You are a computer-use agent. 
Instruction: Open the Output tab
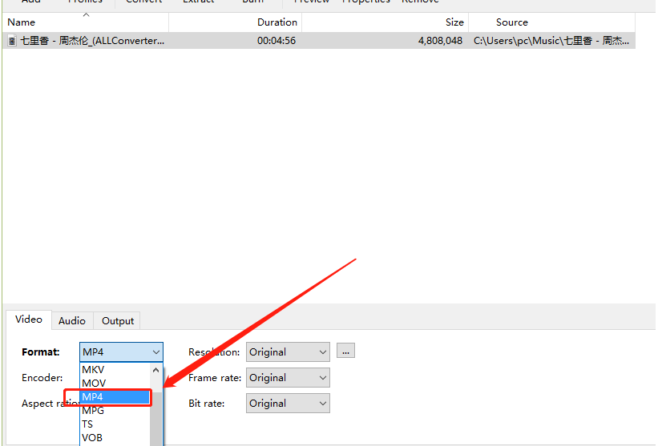tap(118, 320)
